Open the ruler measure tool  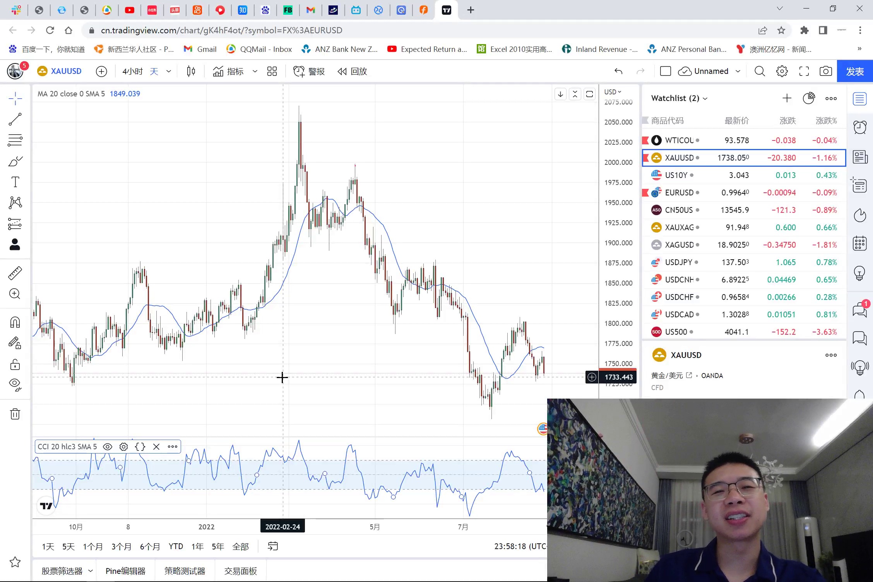point(15,273)
